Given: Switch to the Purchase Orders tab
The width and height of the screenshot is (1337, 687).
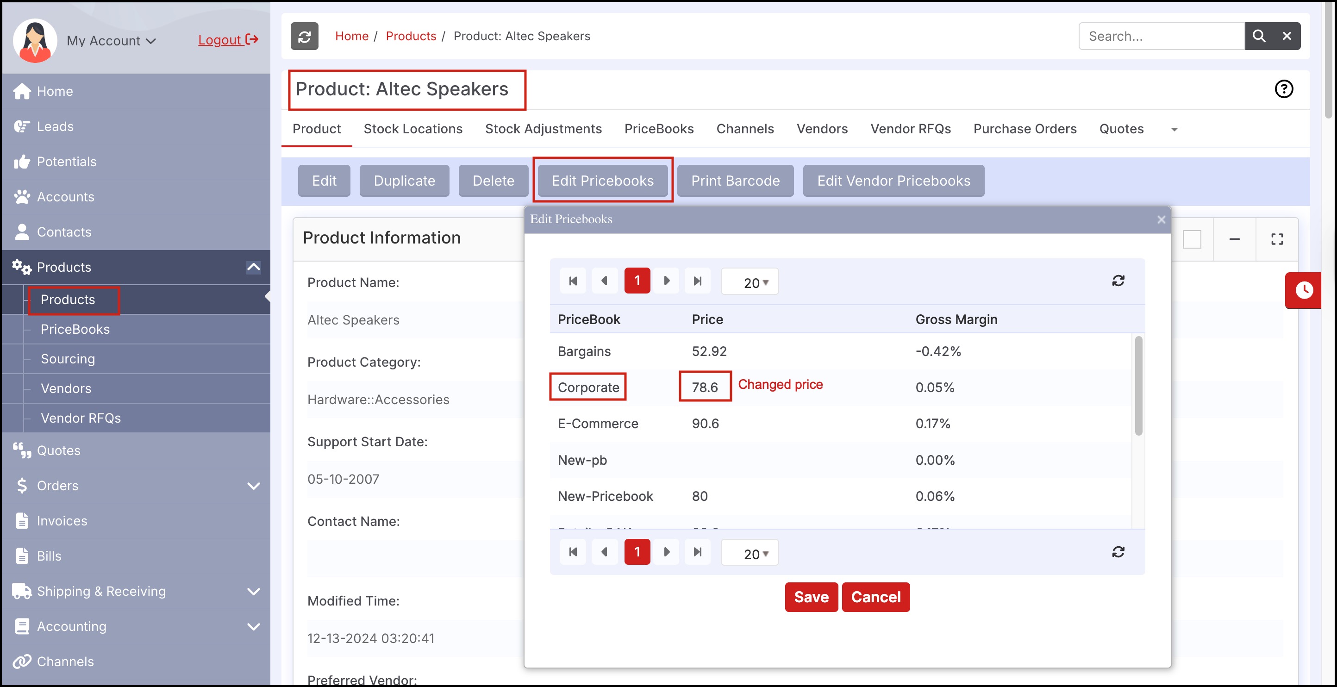Looking at the screenshot, I should coord(1025,129).
